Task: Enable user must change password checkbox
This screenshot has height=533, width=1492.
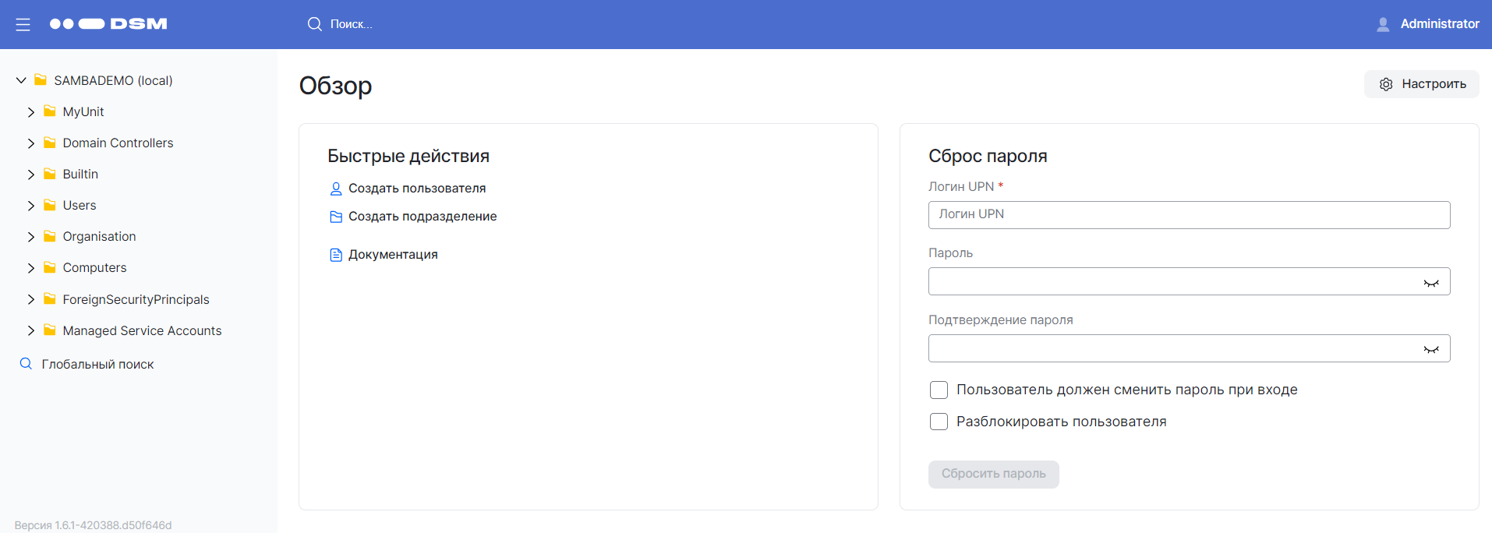Action: tap(939, 390)
